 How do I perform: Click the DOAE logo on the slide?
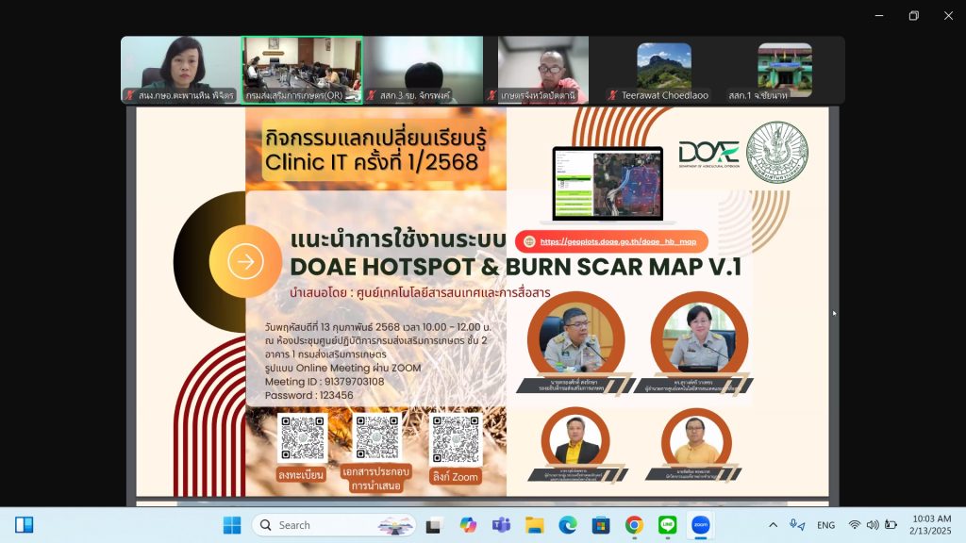708,154
